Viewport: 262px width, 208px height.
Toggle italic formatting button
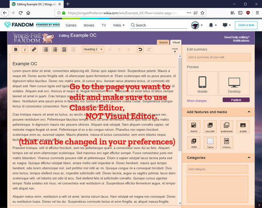(x=25, y=49)
